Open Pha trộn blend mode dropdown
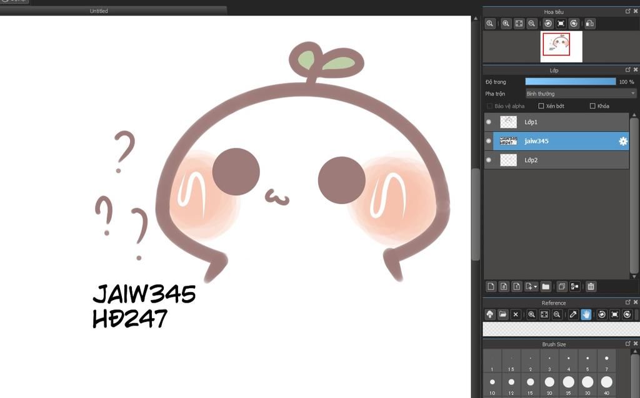 [581, 94]
